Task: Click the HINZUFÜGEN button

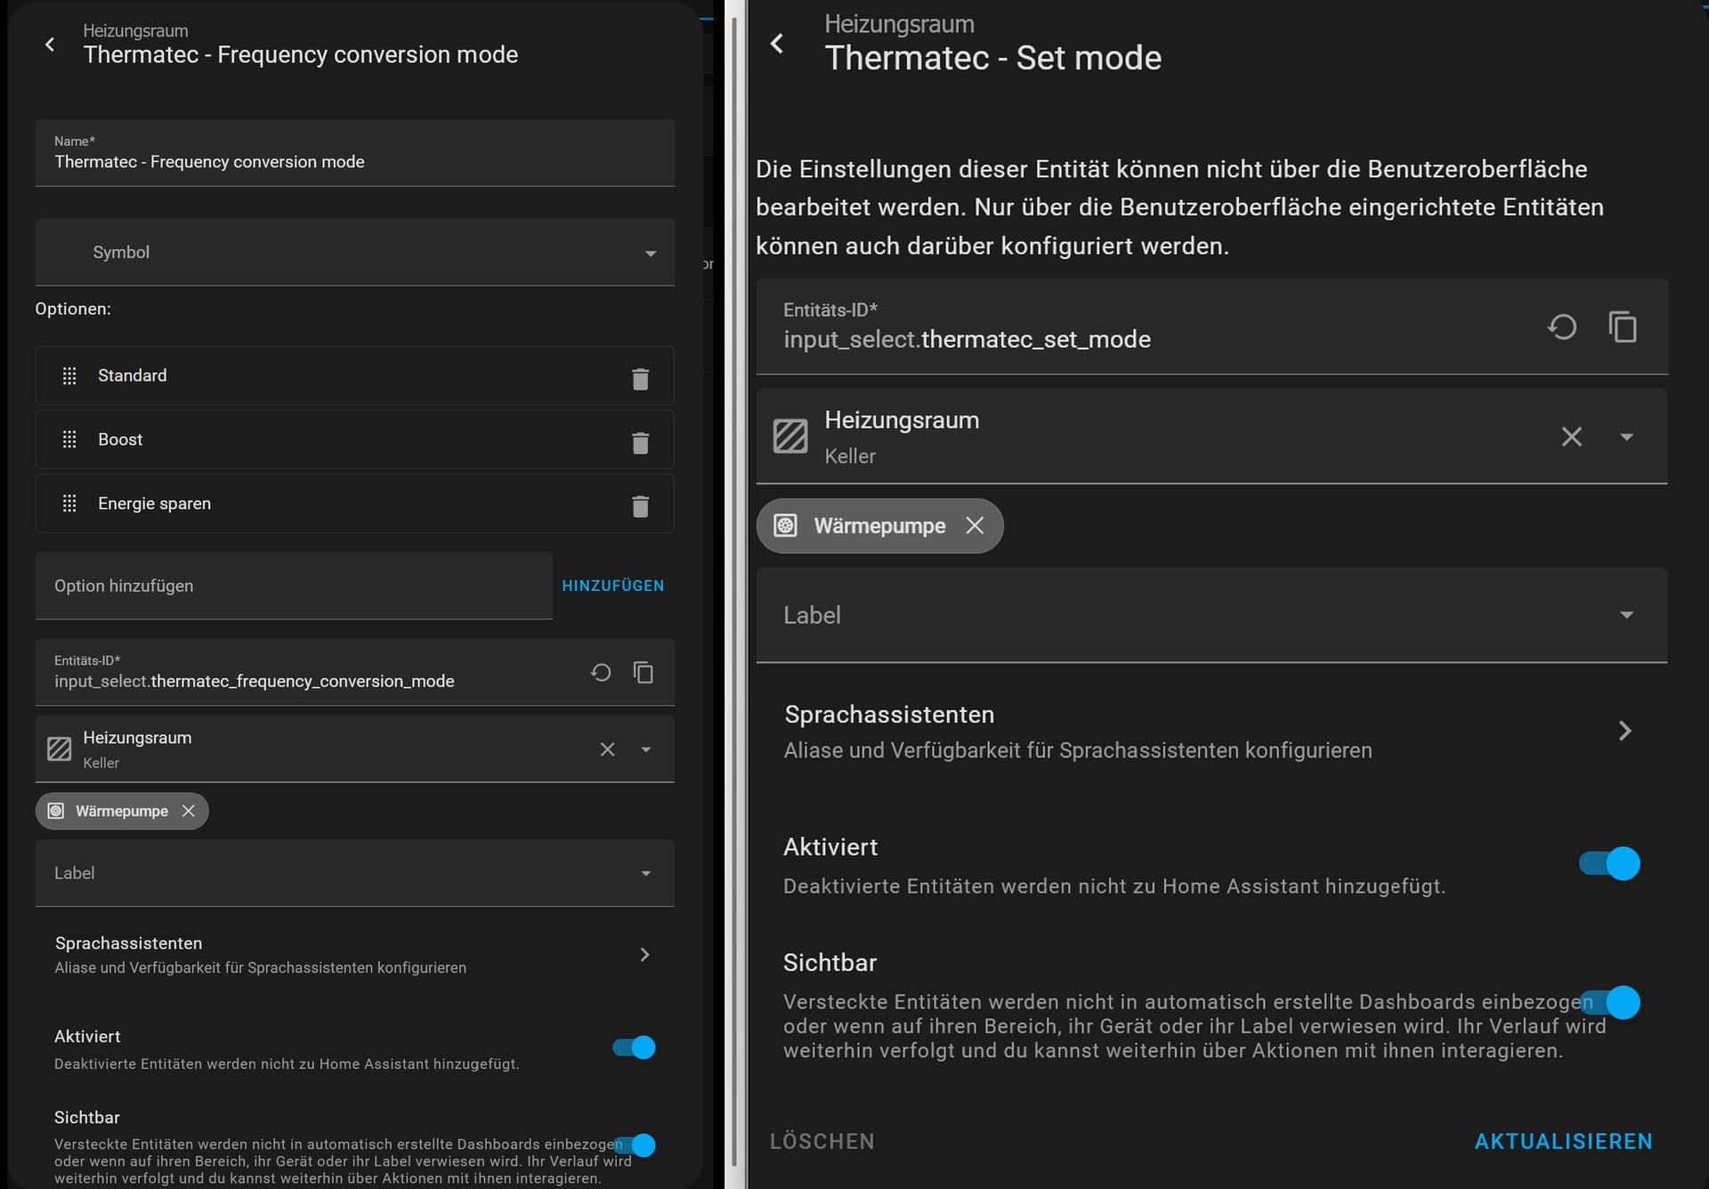Action: click(x=612, y=586)
